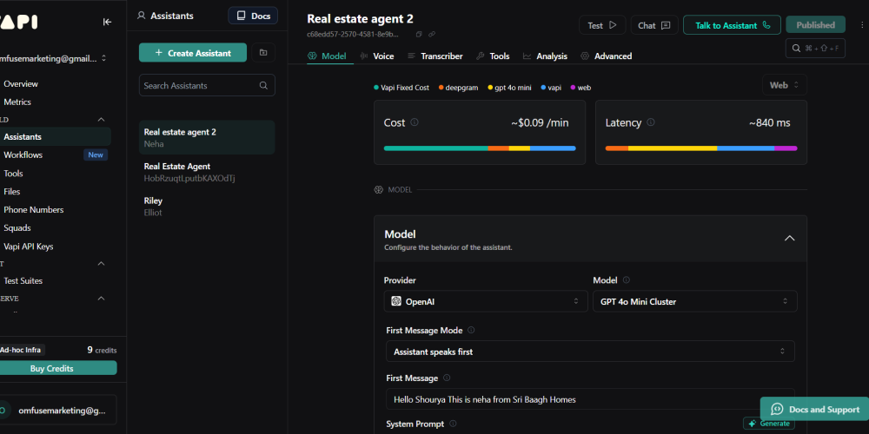Collapse the Model configuration card with its chevron
869x434 pixels.
tap(790, 238)
